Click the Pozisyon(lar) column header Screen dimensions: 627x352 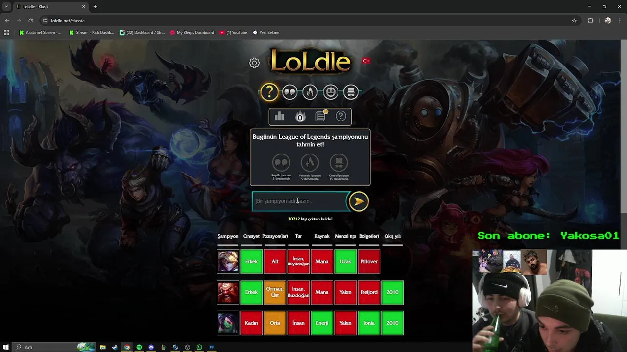(275, 236)
